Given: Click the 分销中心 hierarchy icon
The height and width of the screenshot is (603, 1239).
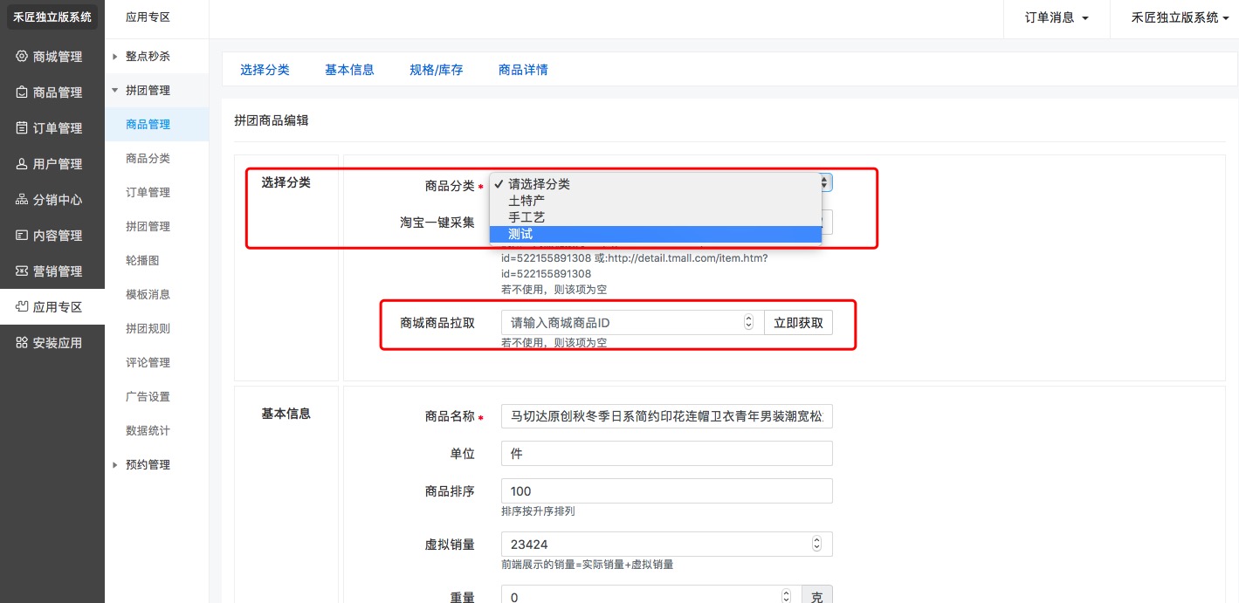Looking at the screenshot, I should 22,200.
